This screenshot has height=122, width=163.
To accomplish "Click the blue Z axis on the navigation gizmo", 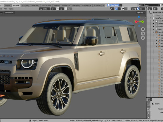I will pos(139,17).
